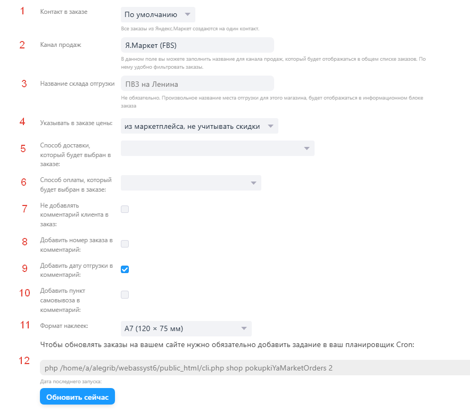470x412 pixels.
Task: Check Добавить пункт самовывоза в комментарий
Action: (x=125, y=294)
